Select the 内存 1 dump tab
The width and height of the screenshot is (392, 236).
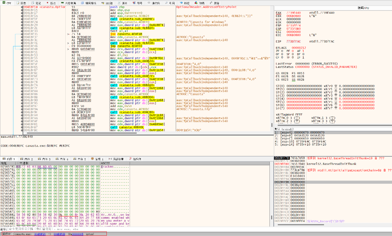(9, 159)
